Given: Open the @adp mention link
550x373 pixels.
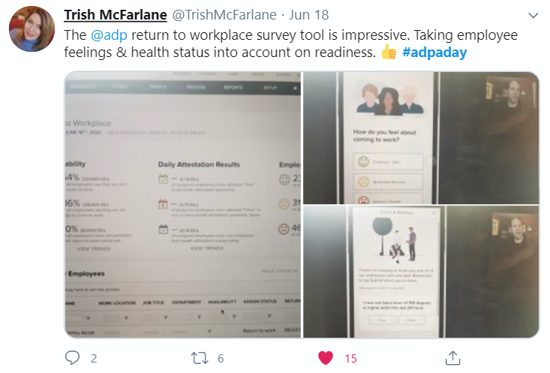Looking at the screenshot, I should (x=109, y=35).
